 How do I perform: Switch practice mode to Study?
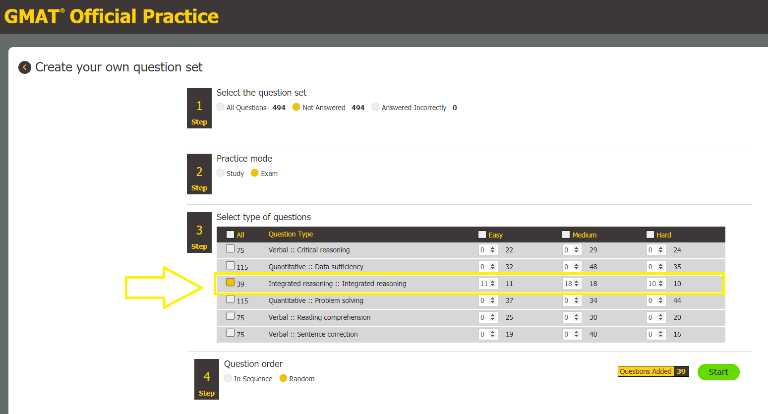pos(220,173)
